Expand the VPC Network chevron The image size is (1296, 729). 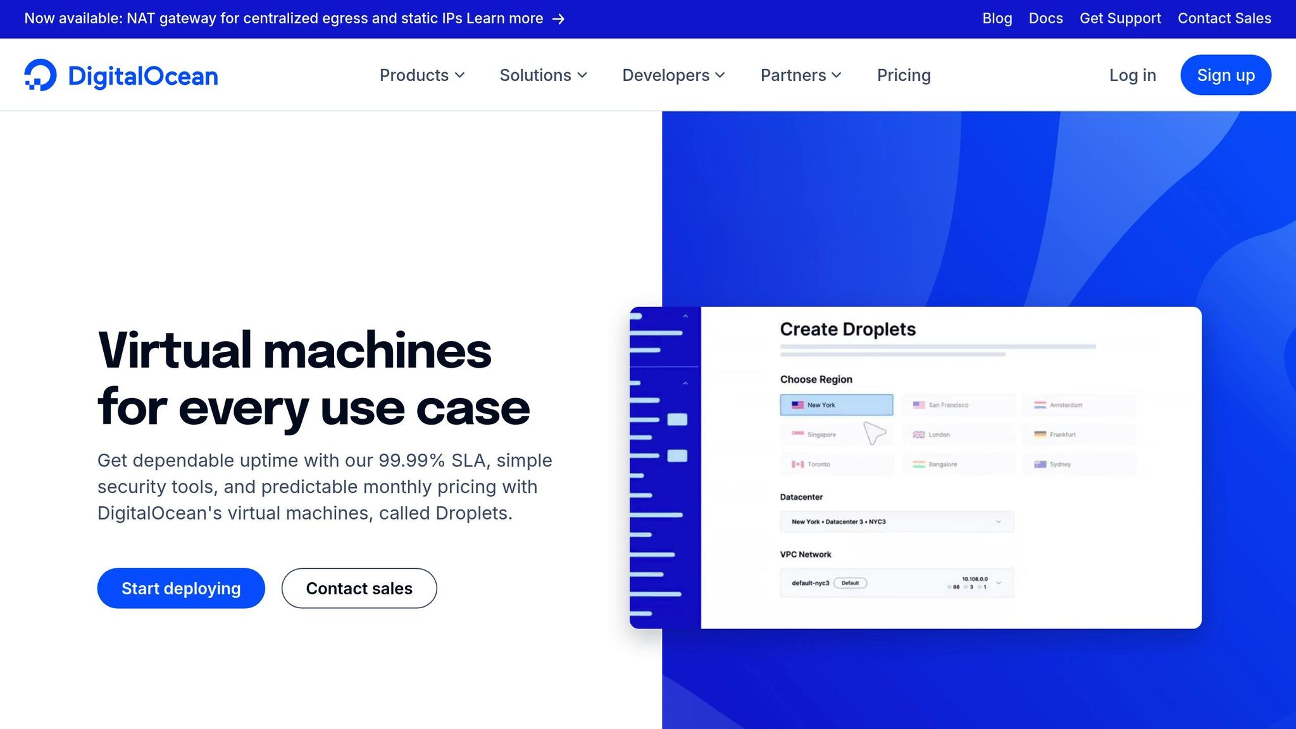[x=999, y=582]
